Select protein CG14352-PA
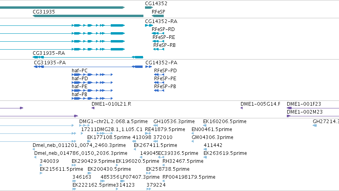The image size is (339, 191). (x=149, y=67)
